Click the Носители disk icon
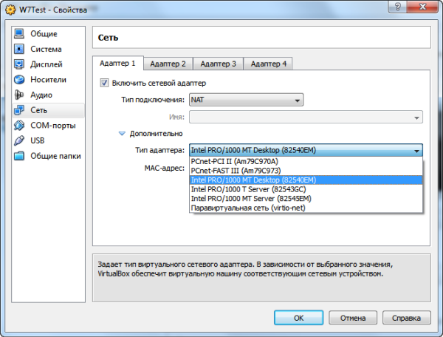This screenshot has width=443, height=337. [x=19, y=79]
